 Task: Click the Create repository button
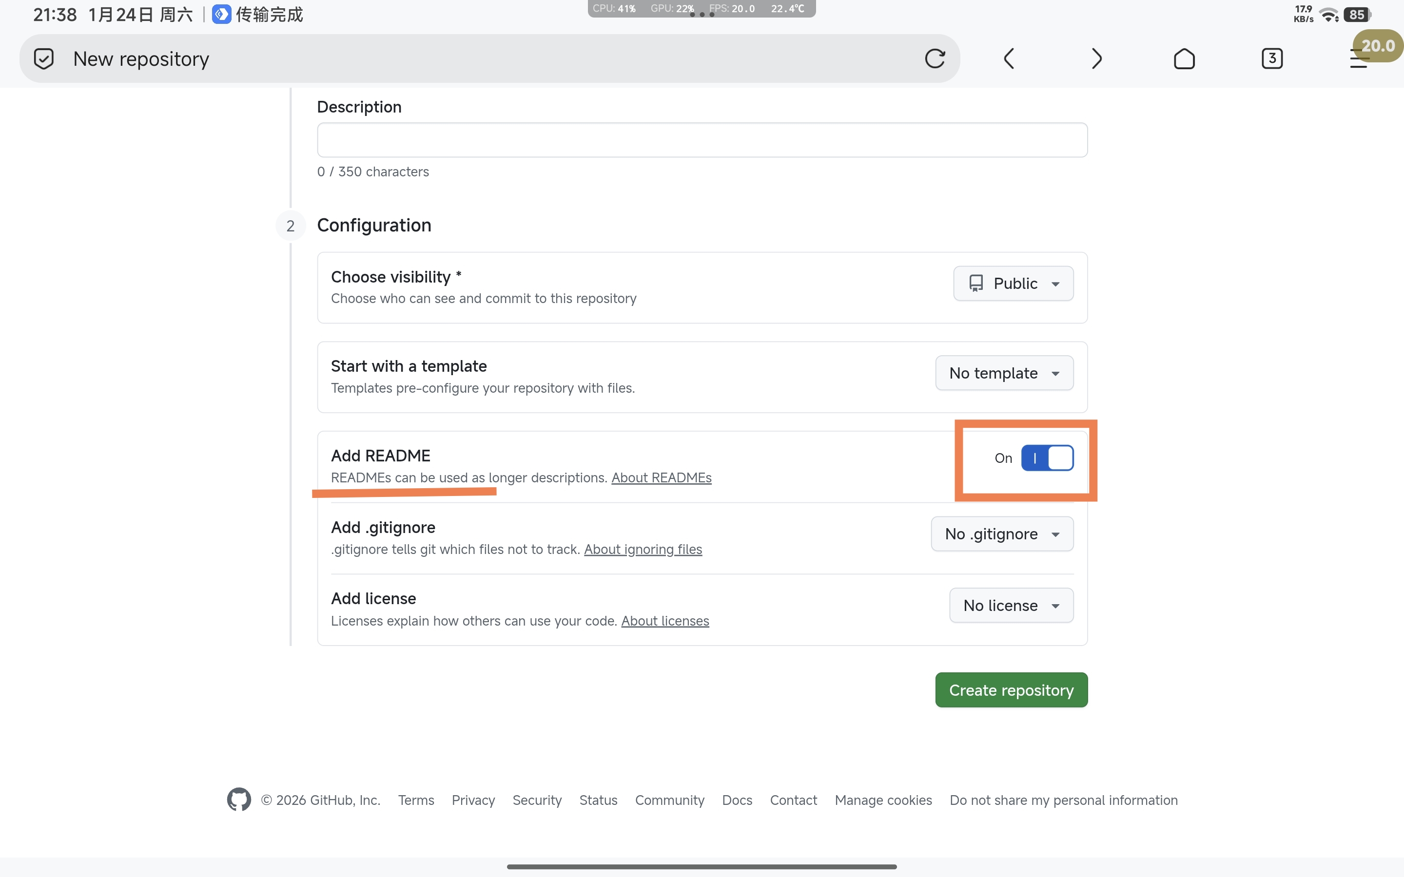1011,689
